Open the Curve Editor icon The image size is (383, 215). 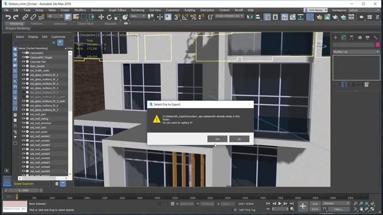coord(293,17)
